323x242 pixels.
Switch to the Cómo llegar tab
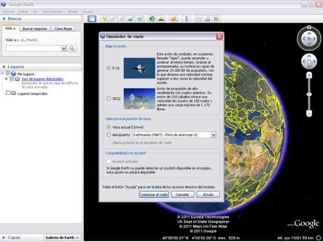coord(63,29)
